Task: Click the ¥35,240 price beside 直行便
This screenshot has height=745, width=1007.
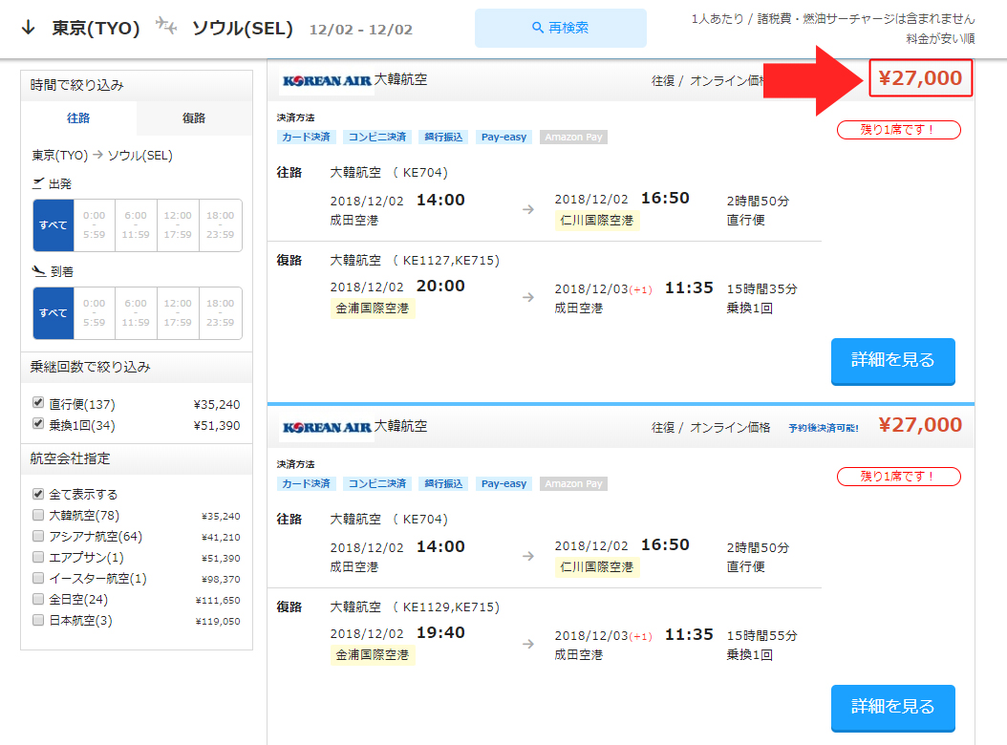Action: click(x=217, y=405)
